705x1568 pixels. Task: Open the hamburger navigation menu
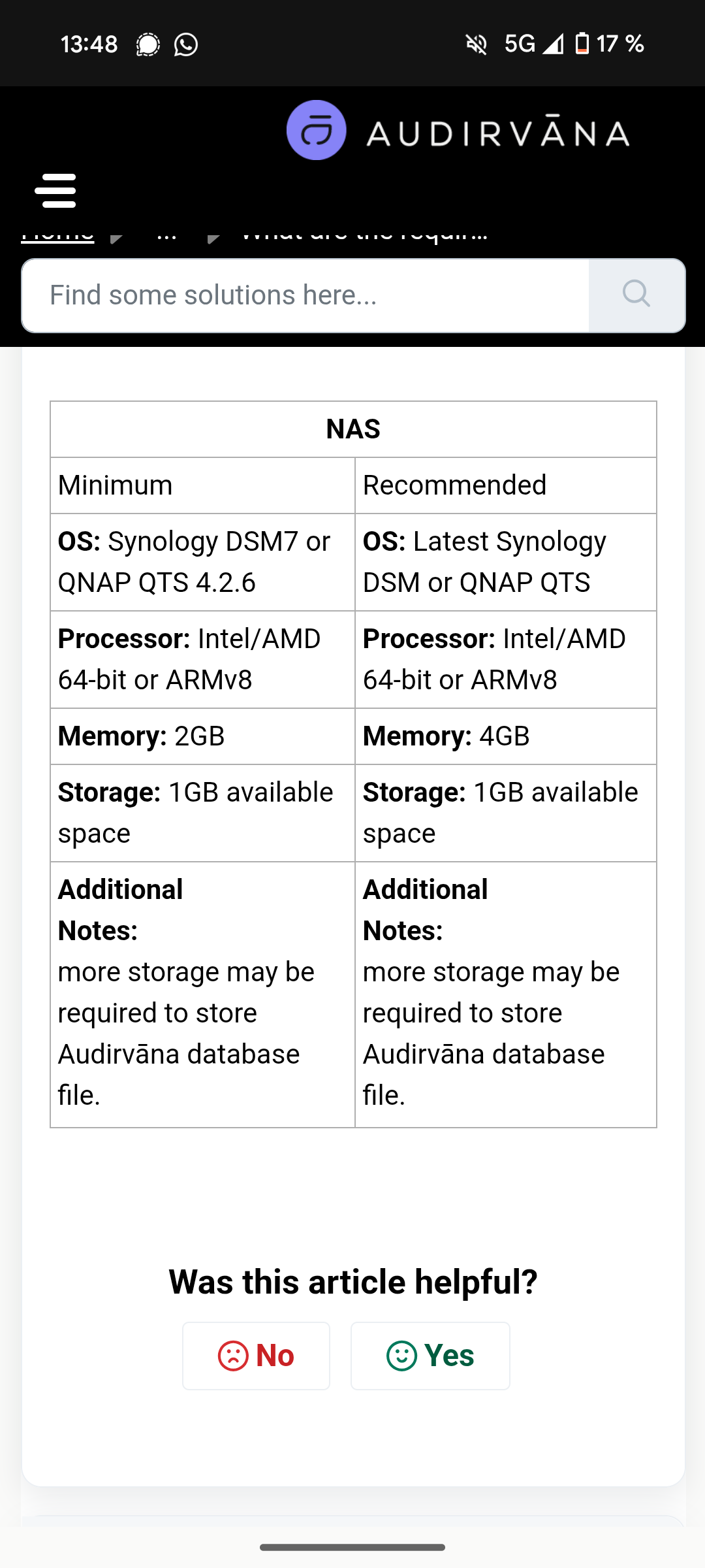(55, 190)
